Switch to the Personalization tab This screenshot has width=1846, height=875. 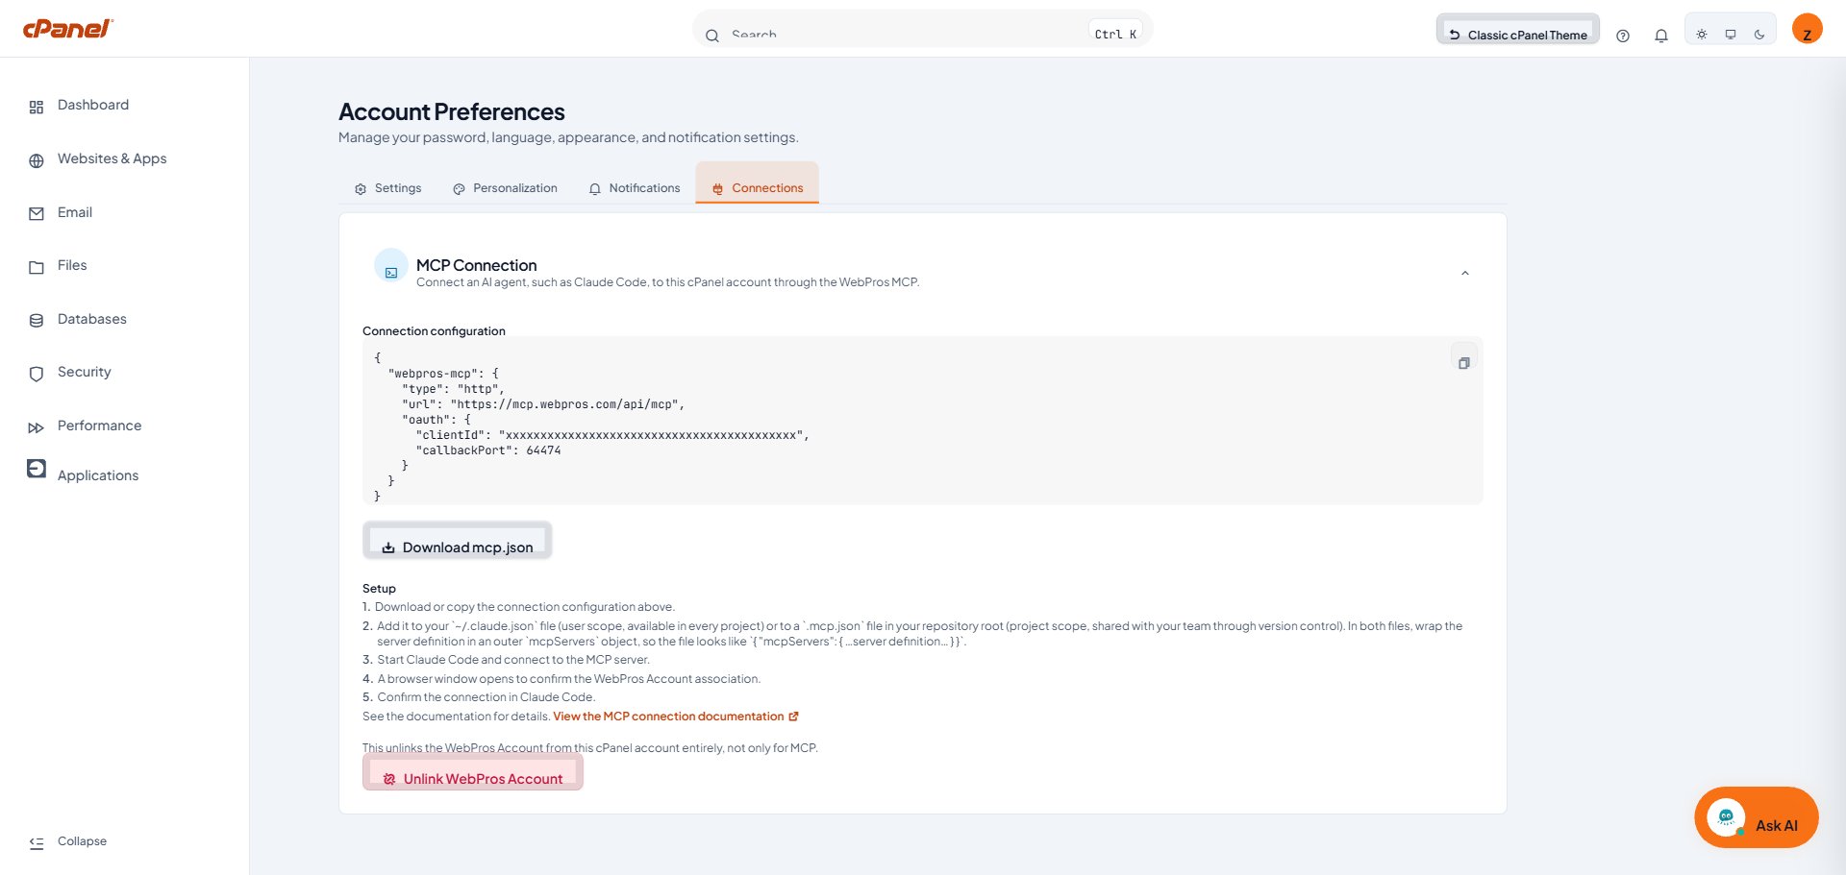(506, 188)
